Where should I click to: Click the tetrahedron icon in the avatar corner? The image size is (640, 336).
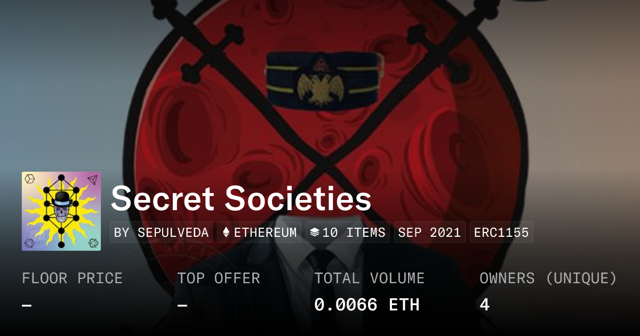93,179
